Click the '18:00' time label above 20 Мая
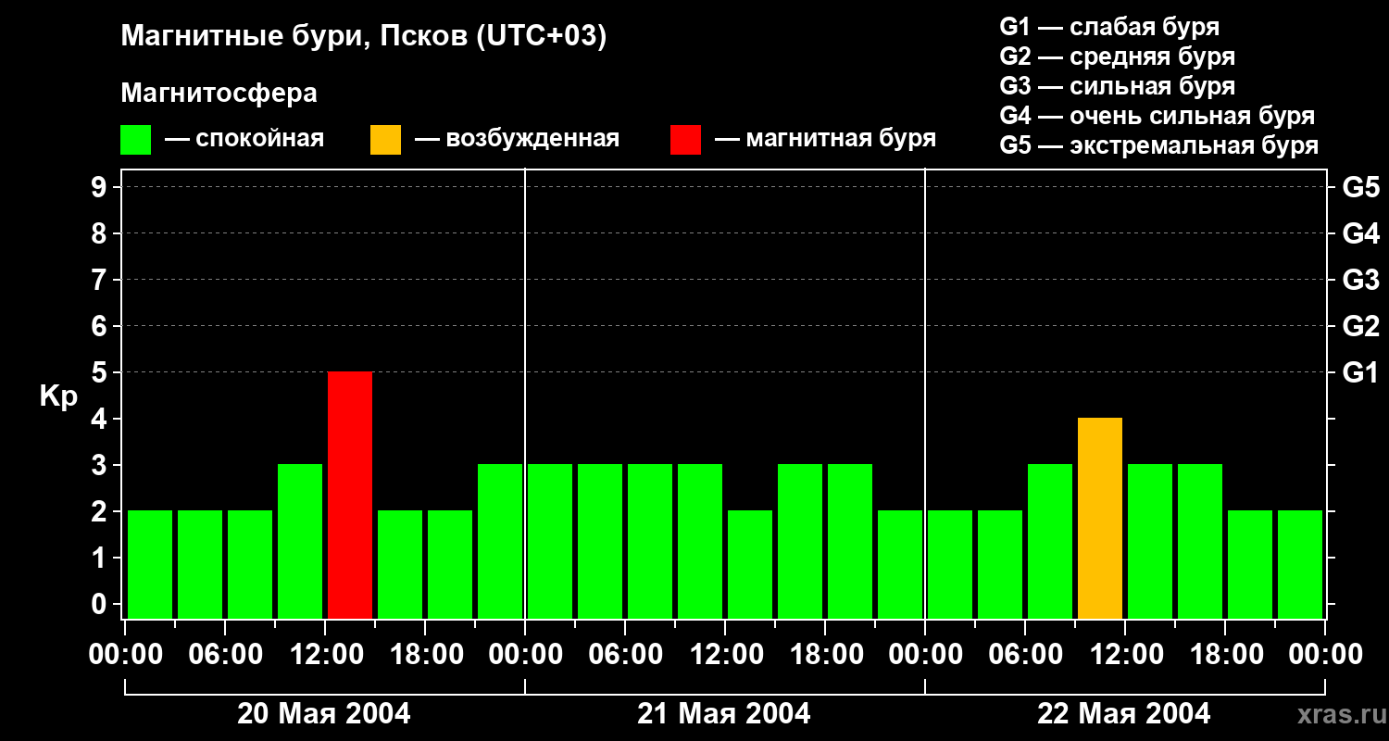 pos(425,655)
